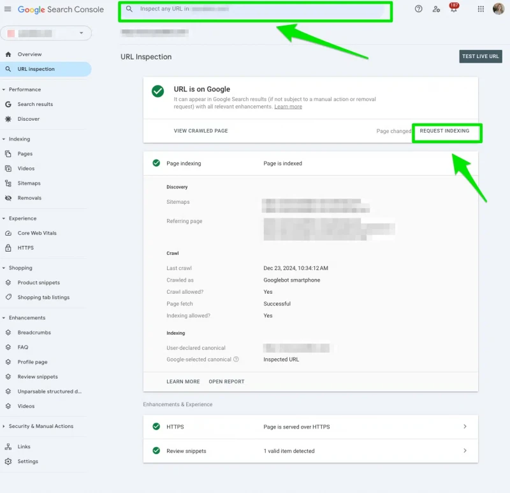Click the Links network icon
This screenshot has width=510, height=493.
(8, 446)
